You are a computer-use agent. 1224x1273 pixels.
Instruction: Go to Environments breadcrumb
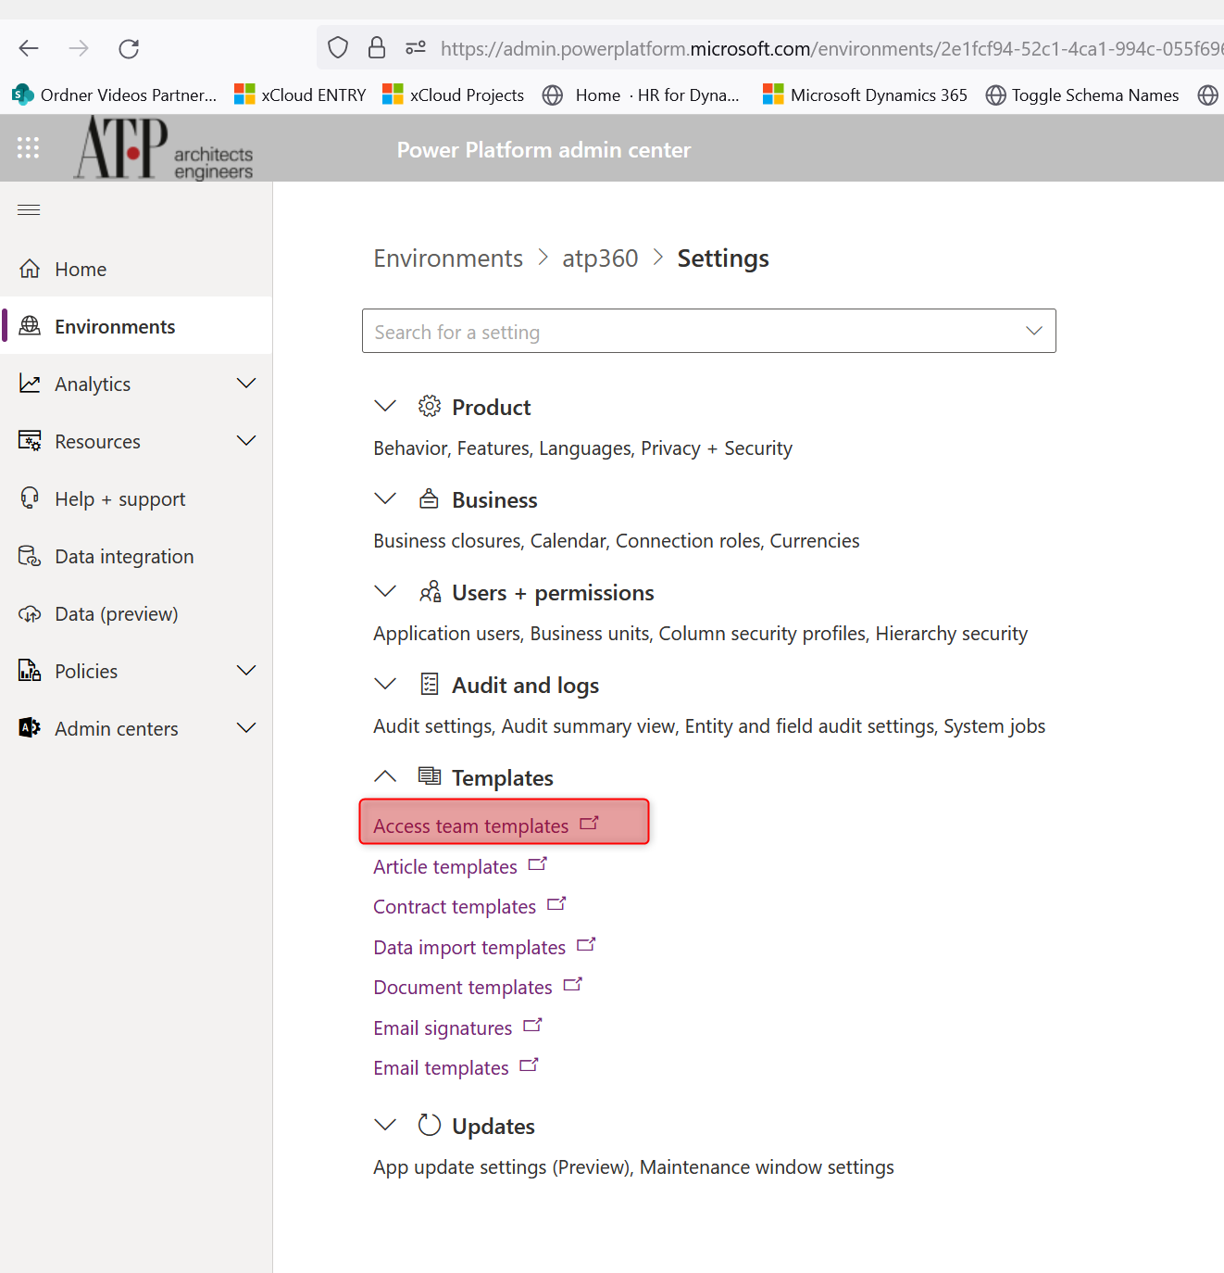click(x=448, y=258)
